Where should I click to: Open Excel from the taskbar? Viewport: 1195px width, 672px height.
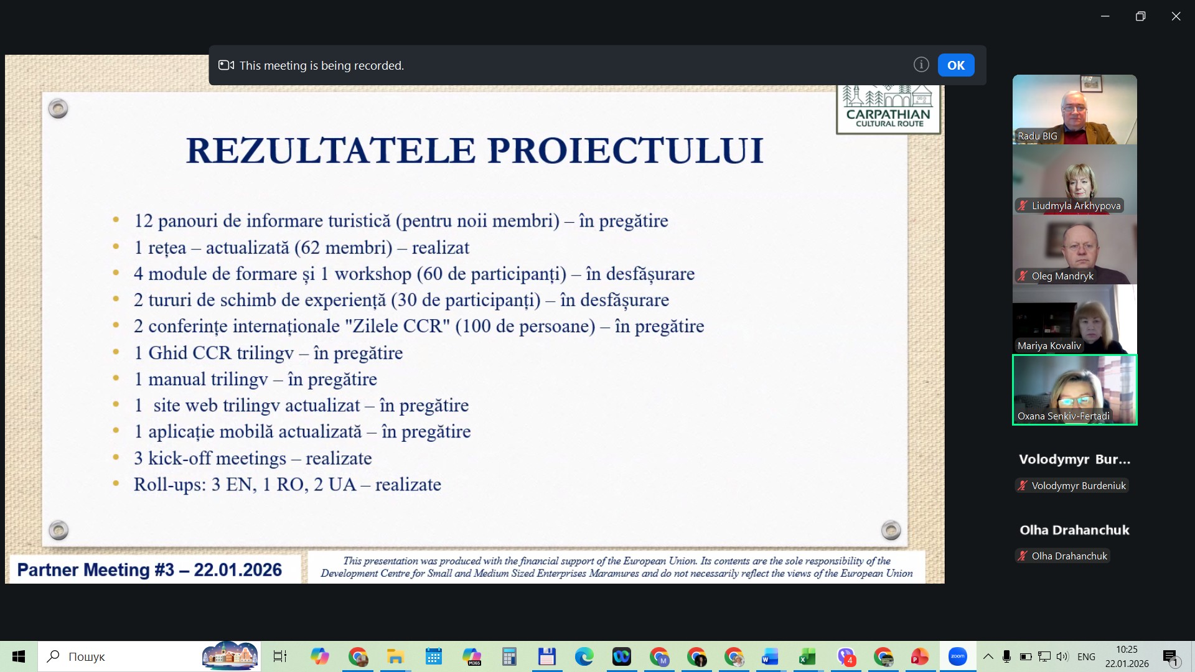point(807,656)
